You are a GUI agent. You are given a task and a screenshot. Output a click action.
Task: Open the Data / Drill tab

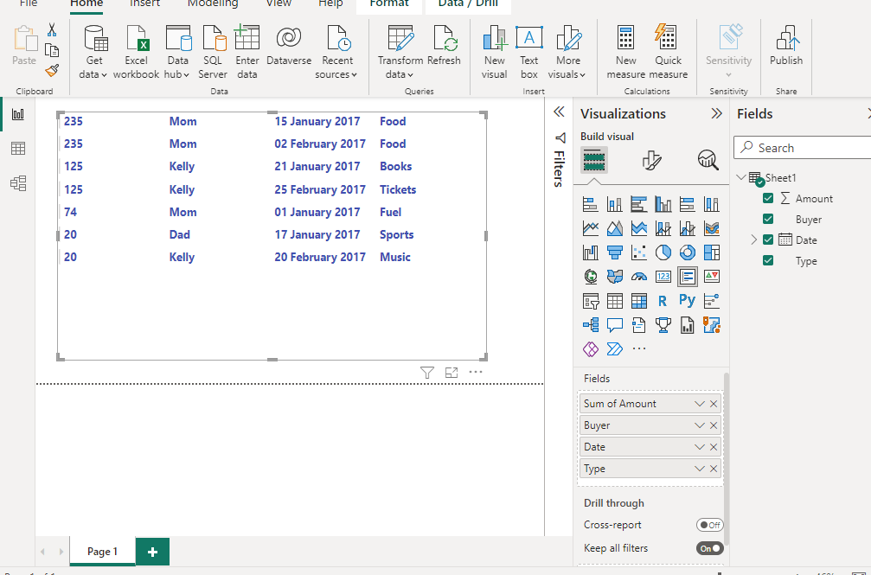coord(468,3)
